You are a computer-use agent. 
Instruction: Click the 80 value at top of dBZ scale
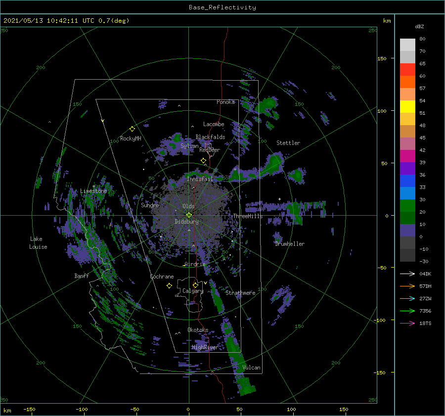pos(422,39)
